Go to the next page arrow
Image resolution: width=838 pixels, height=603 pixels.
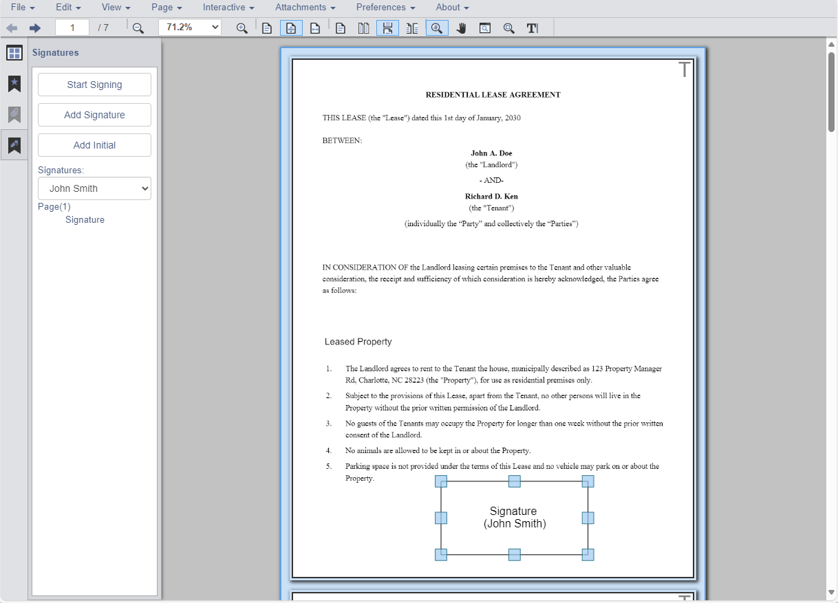[35, 28]
